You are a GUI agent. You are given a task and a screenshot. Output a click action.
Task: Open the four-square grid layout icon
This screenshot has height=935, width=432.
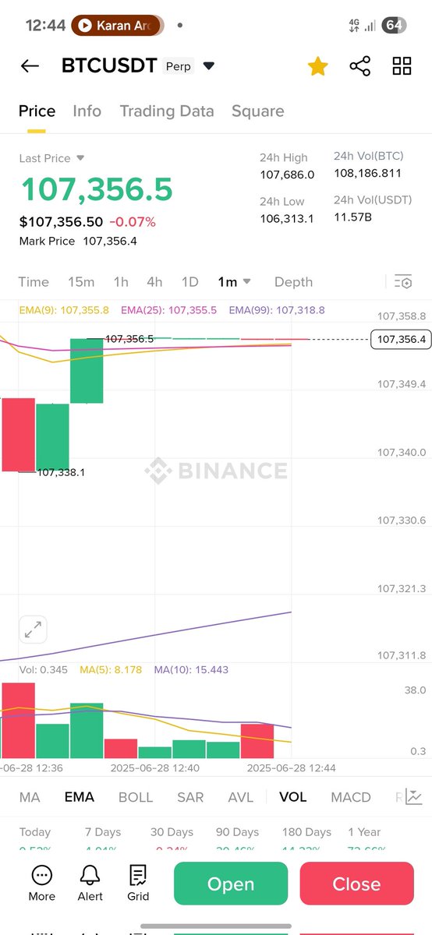[402, 66]
